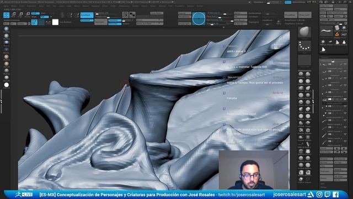Open the Zplugin menu
This screenshot has height=199, width=353.
tap(191, 6)
